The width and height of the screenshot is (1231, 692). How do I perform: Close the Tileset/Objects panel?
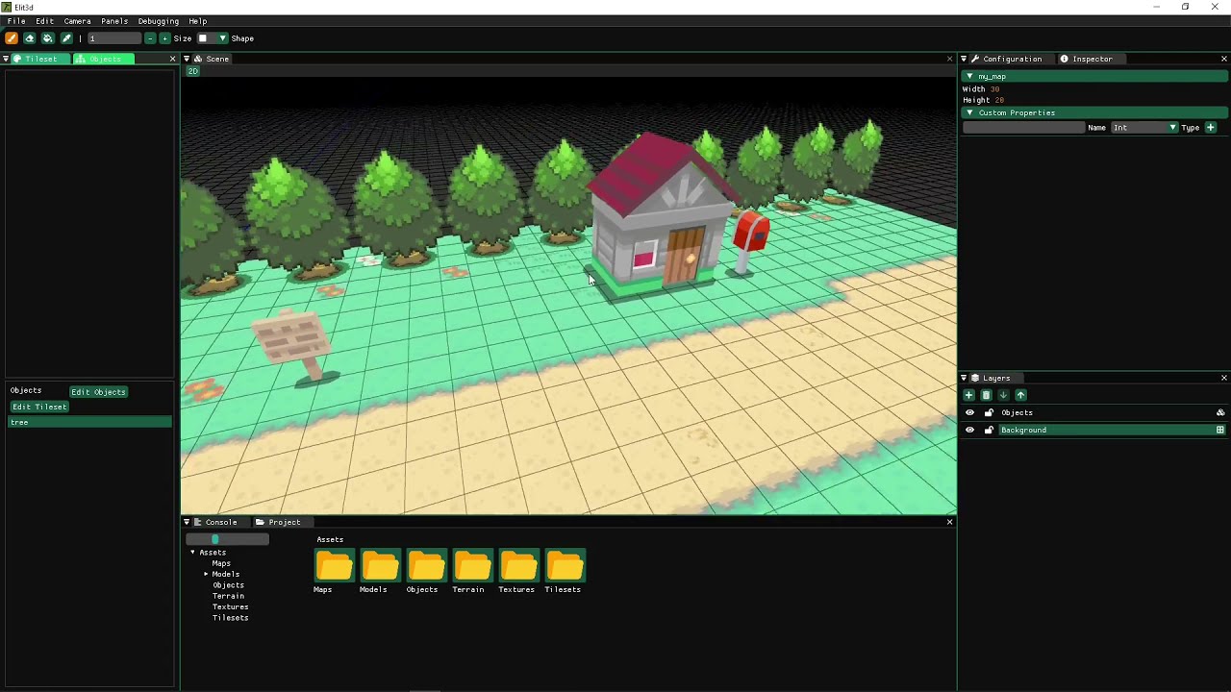(173, 59)
